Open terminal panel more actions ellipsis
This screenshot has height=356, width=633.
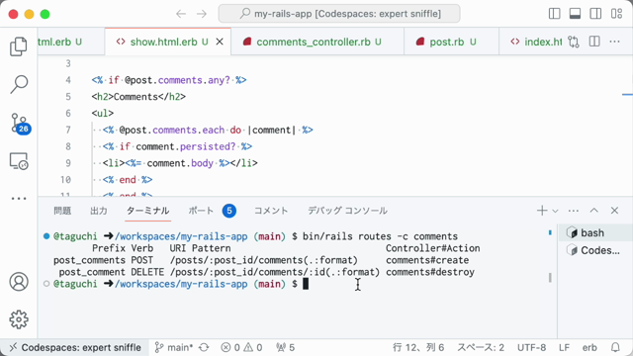coord(574,211)
